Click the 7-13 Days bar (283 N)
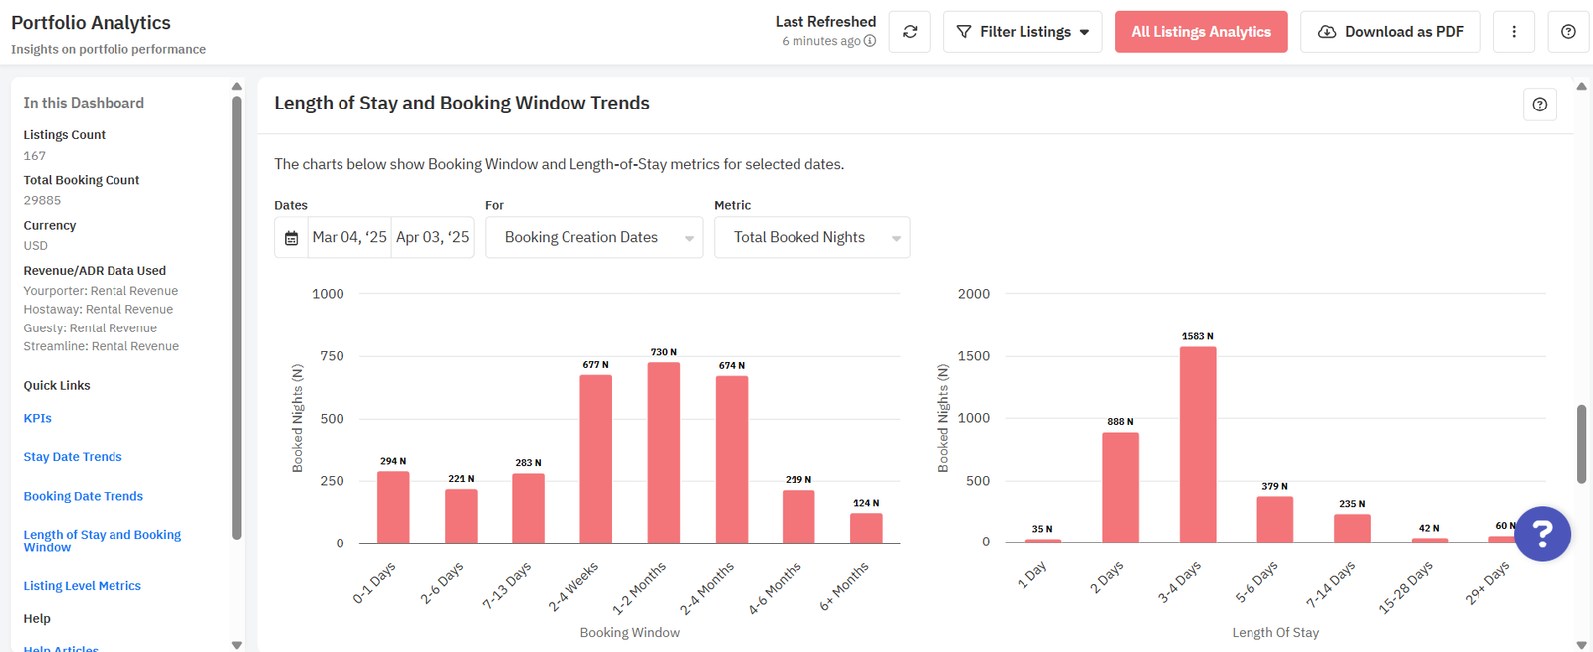 [529, 508]
